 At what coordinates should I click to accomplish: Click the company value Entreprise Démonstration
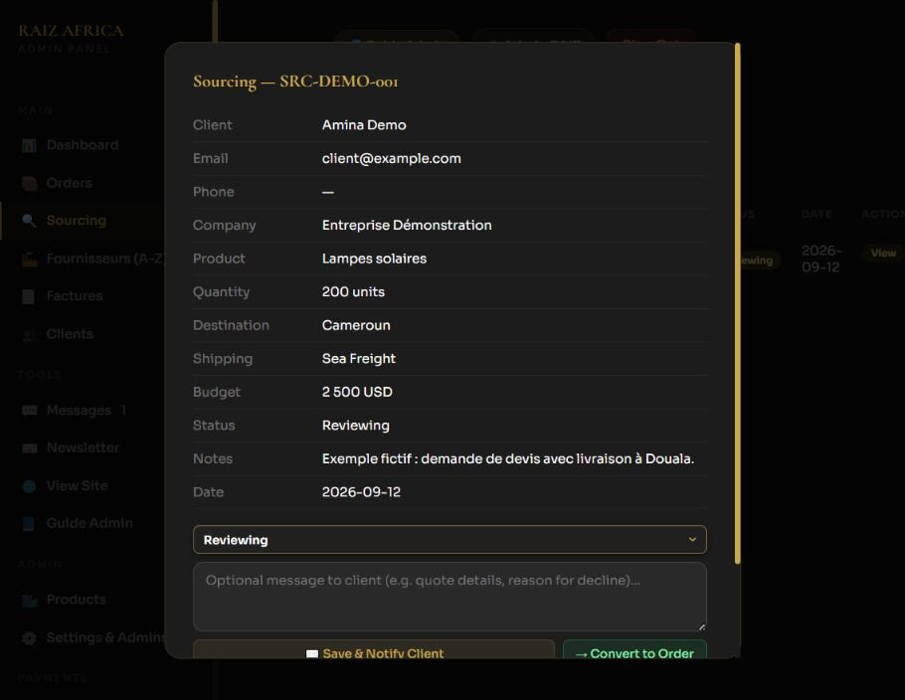[407, 225]
